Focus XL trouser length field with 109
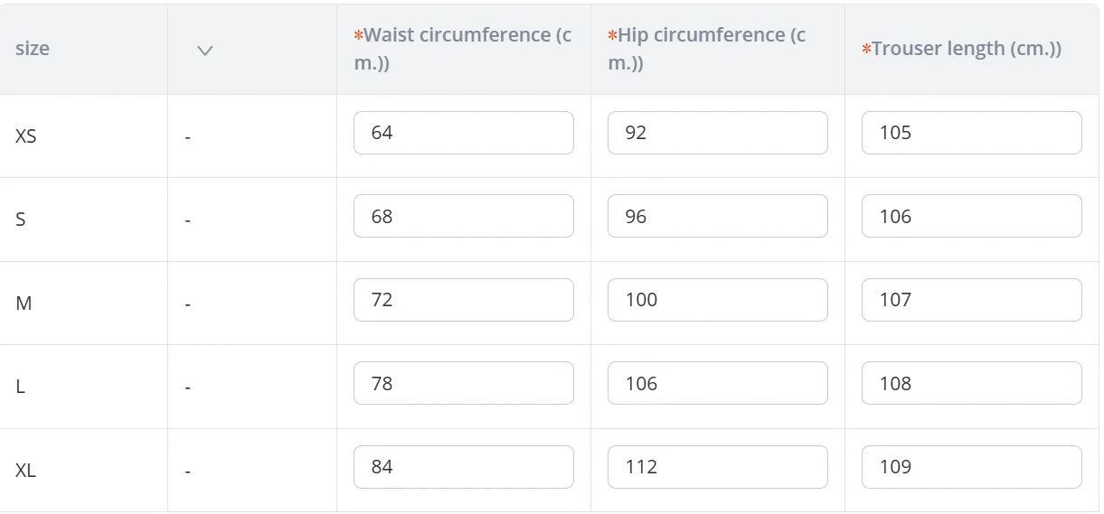This screenshot has width=1104, height=514. click(971, 467)
